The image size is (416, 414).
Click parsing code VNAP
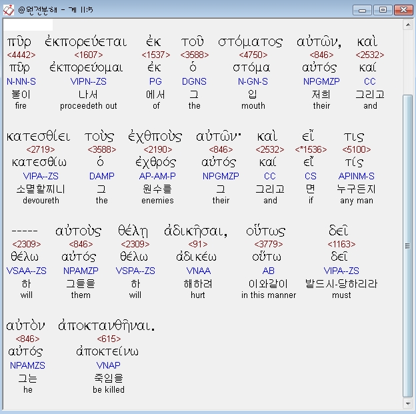point(109,365)
